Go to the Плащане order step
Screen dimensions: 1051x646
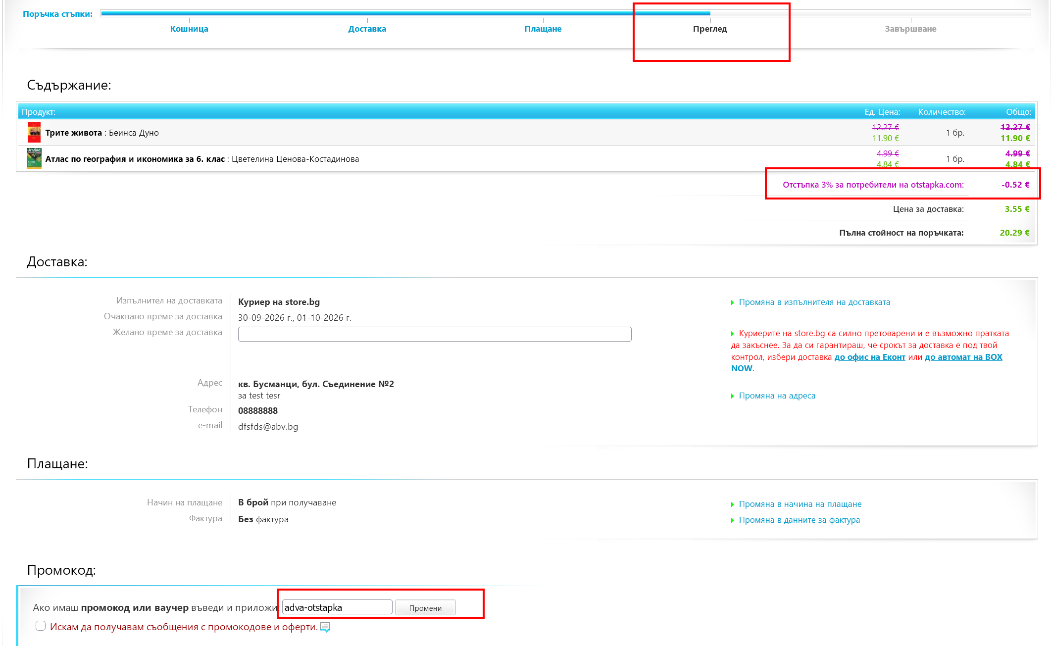click(543, 29)
